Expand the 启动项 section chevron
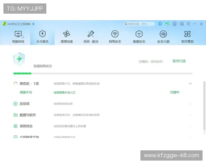Screen dimensions: 206x164 coord(190,104)
